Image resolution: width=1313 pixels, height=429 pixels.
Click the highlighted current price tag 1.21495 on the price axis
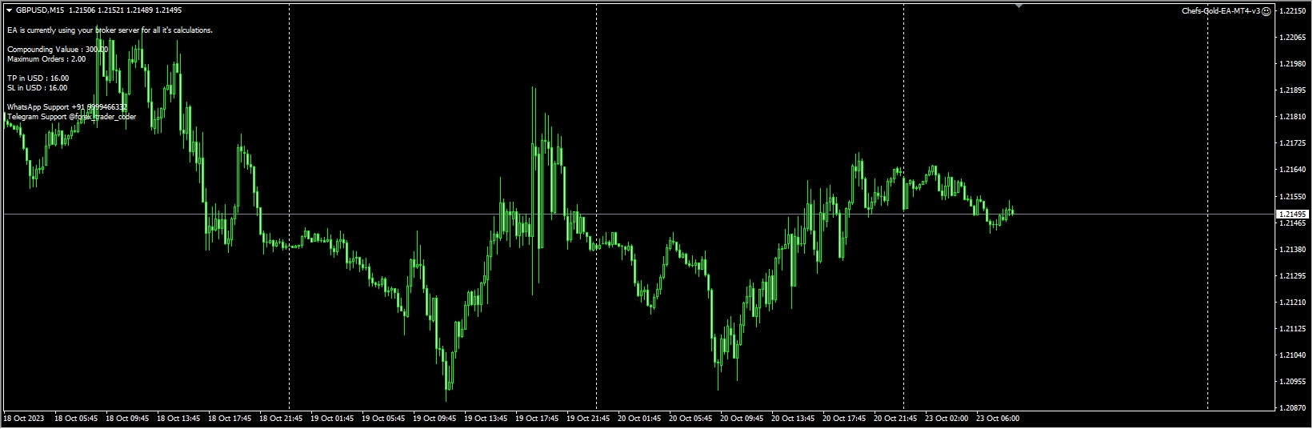click(1293, 214)
